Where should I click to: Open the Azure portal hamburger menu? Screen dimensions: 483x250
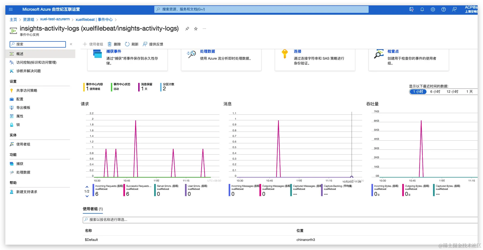pos(11,9)
